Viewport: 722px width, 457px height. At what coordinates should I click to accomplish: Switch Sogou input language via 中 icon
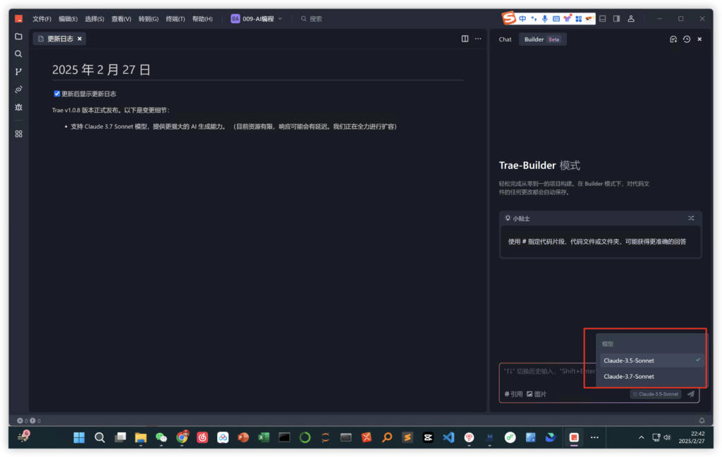(x=522, y=18)
